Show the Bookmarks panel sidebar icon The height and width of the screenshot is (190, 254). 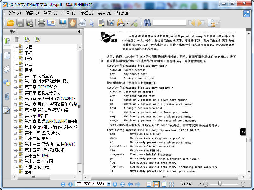coord(7,42)
